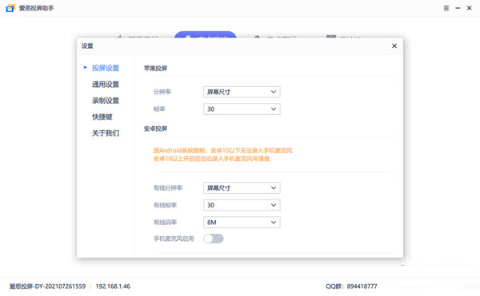Go to 快捷键 settings
The image size is (480, 296).
[x=102, y=116]
